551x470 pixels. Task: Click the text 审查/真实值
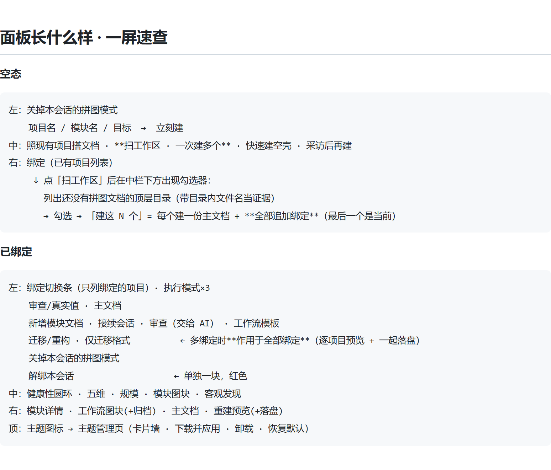point(54,305)
